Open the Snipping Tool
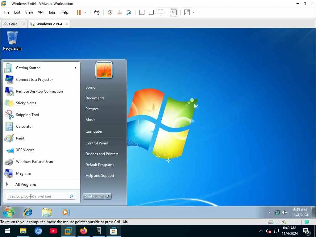 point(42,115)
